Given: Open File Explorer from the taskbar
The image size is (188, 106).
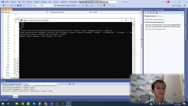Looking at the screenshot, I should pyautogui.click(x=17, y=104).
